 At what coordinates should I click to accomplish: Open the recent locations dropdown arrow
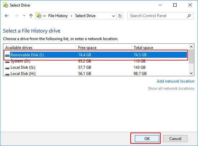pyautogui.click(x=23, y=16)
